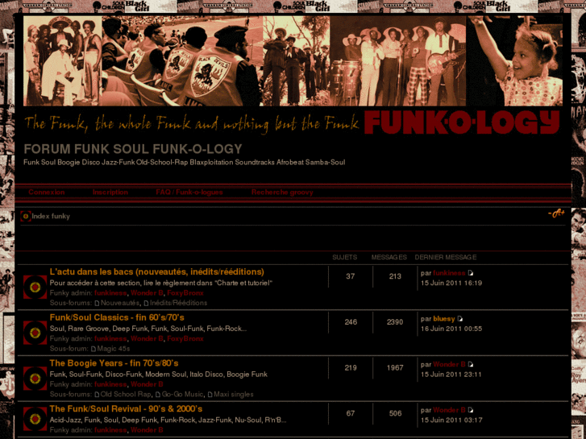Open the Inédits/Rééditions sub-forum

tap(178, 303)
